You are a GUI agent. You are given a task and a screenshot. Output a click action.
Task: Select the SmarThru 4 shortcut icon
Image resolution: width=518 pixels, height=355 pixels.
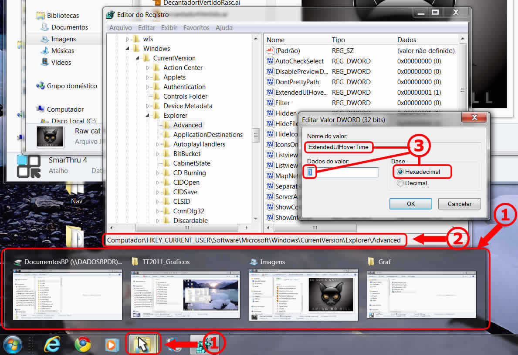point(29,166)
